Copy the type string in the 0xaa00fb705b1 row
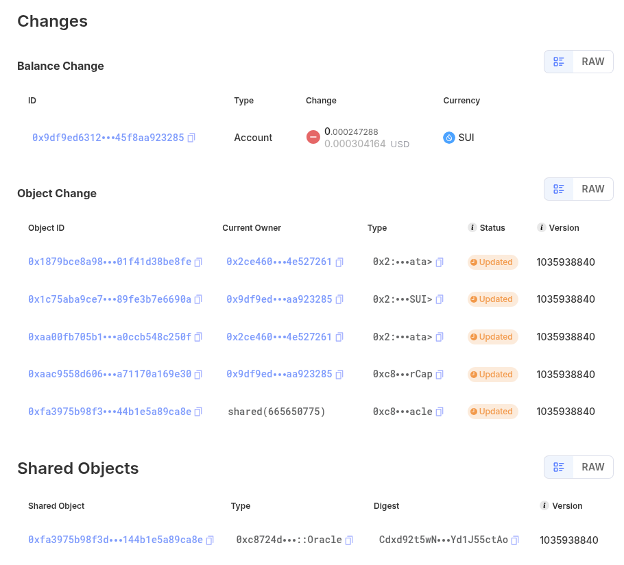624x565 pixels. click(440, 338)
